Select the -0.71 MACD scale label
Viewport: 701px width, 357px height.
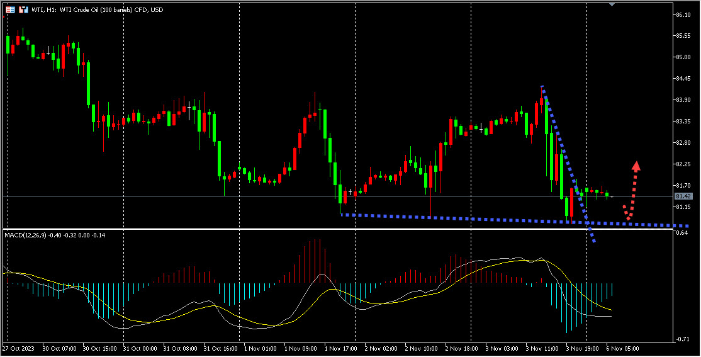tap(681, 339)
